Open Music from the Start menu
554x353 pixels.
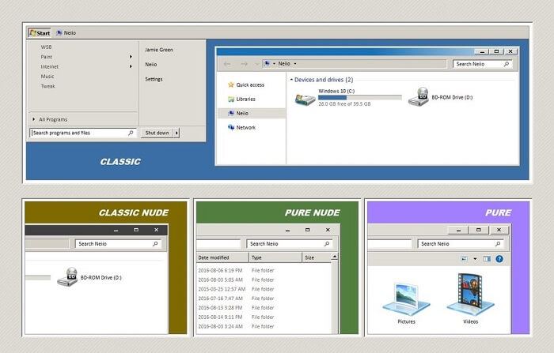click(x=47, y=76)
